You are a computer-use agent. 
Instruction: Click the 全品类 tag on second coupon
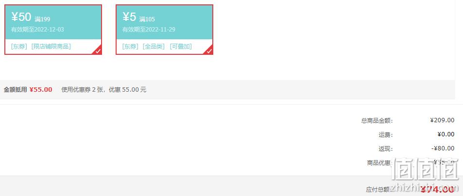[154, 47]
